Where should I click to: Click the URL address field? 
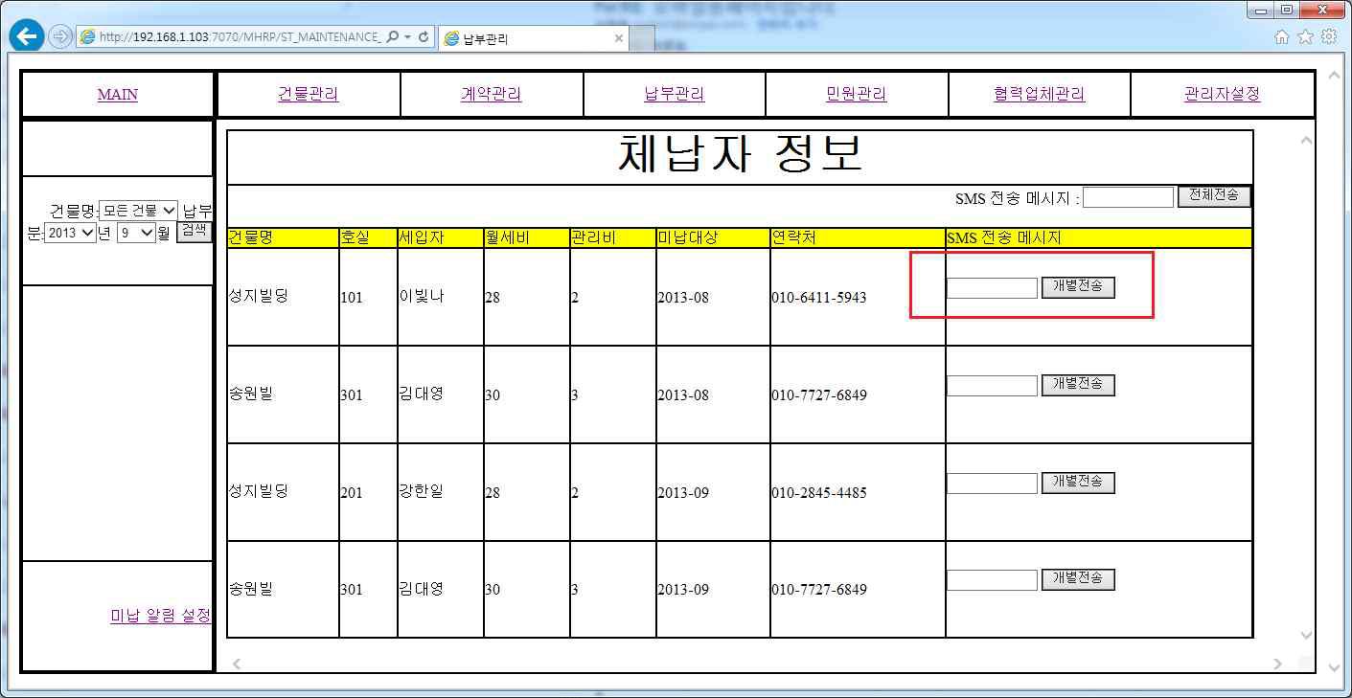(240, 37)
